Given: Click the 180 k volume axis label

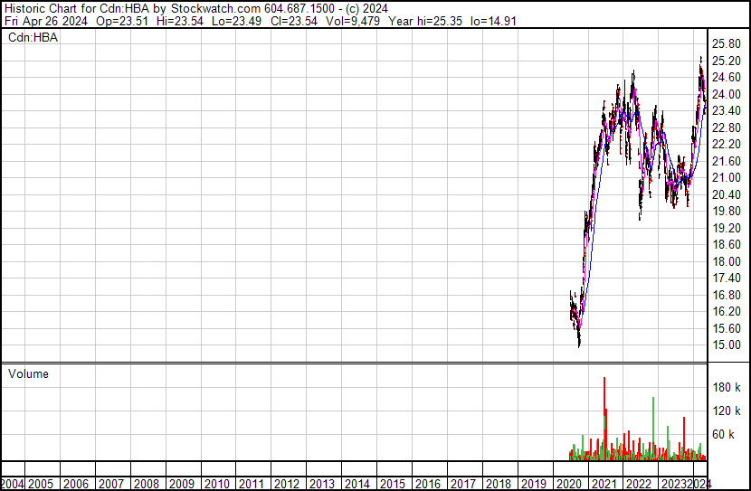Looking at the screenshot, I should click(727, 387).
